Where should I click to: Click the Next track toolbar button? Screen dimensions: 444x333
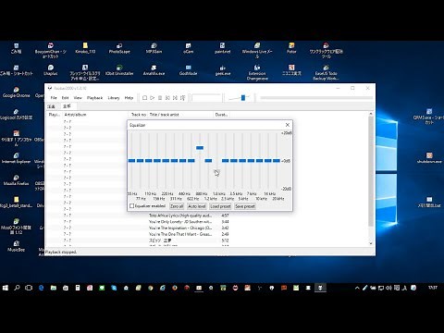(x=175, y=98)
